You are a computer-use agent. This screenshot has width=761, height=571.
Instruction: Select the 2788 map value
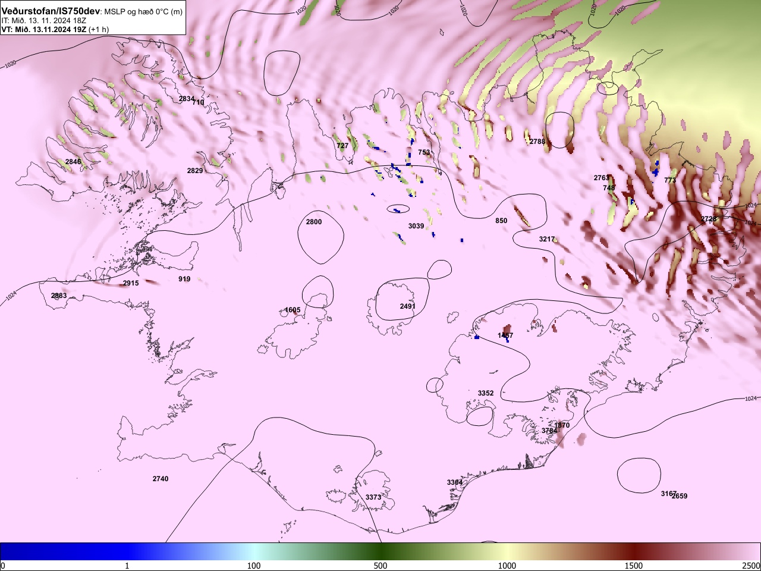click(x=537, y=142)
